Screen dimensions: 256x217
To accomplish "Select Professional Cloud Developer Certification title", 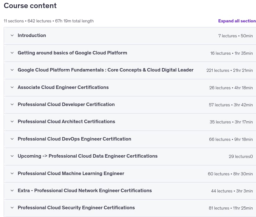I will click(66, 104).
